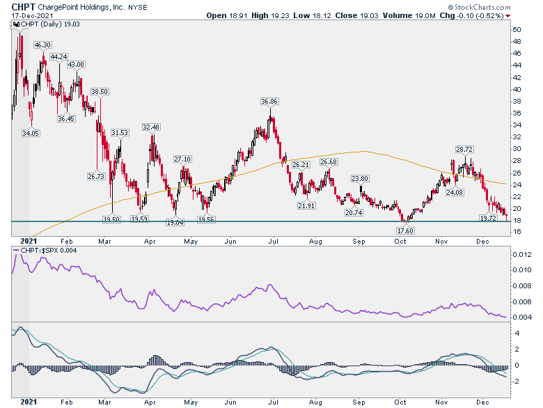Click the CHPT (Daily) 19.03 legend

(x=47, y=24)
